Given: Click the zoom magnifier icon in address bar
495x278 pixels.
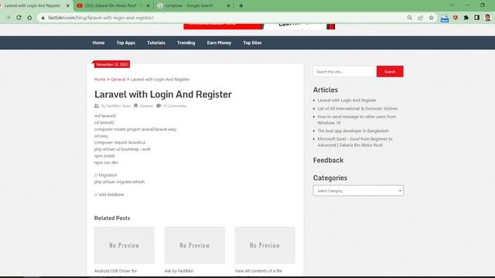Looking at the screenshot, I should tap(409, 18).
